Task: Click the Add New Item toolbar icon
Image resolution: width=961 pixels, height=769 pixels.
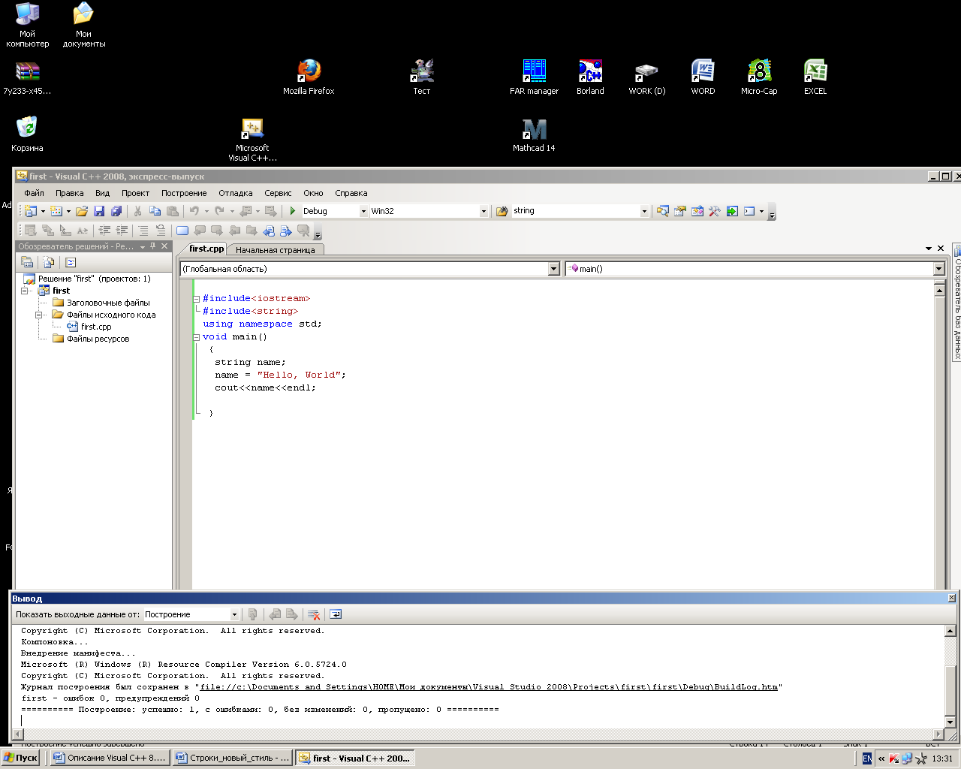Action: click(x=56, y=211)
